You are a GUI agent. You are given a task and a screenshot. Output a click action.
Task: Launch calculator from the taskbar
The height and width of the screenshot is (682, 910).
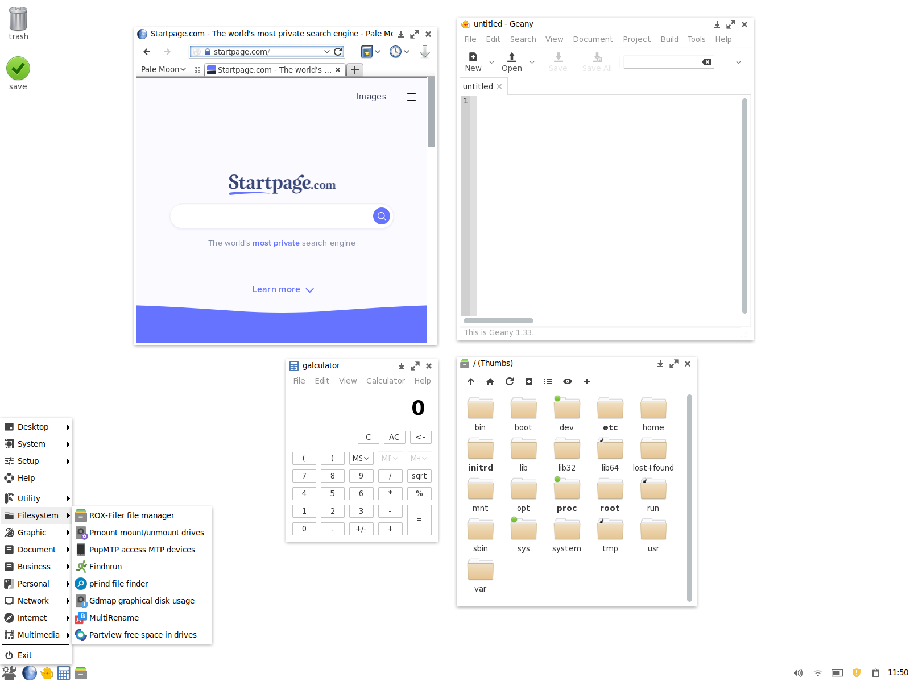[64, 673]
